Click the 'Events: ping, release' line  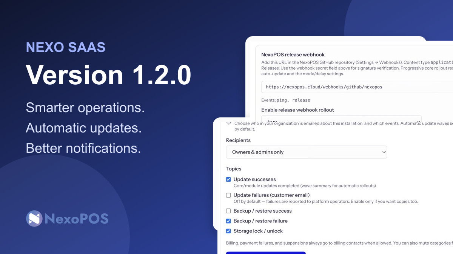[286, 100]
